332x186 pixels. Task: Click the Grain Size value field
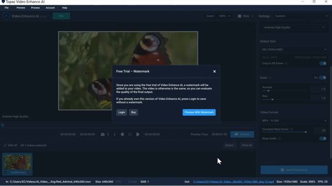coord(319,98)
